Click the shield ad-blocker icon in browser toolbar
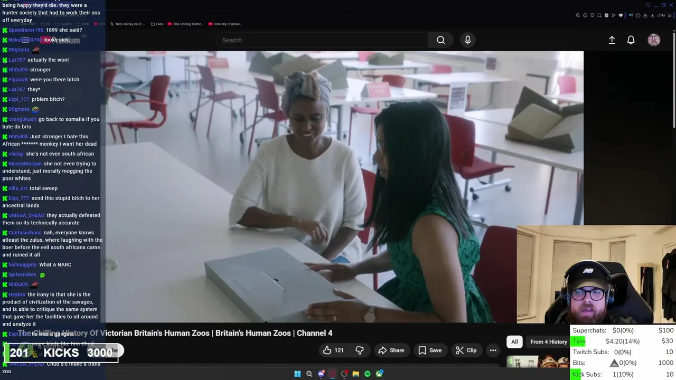The image size is (676, 380). tap(606, 15)
